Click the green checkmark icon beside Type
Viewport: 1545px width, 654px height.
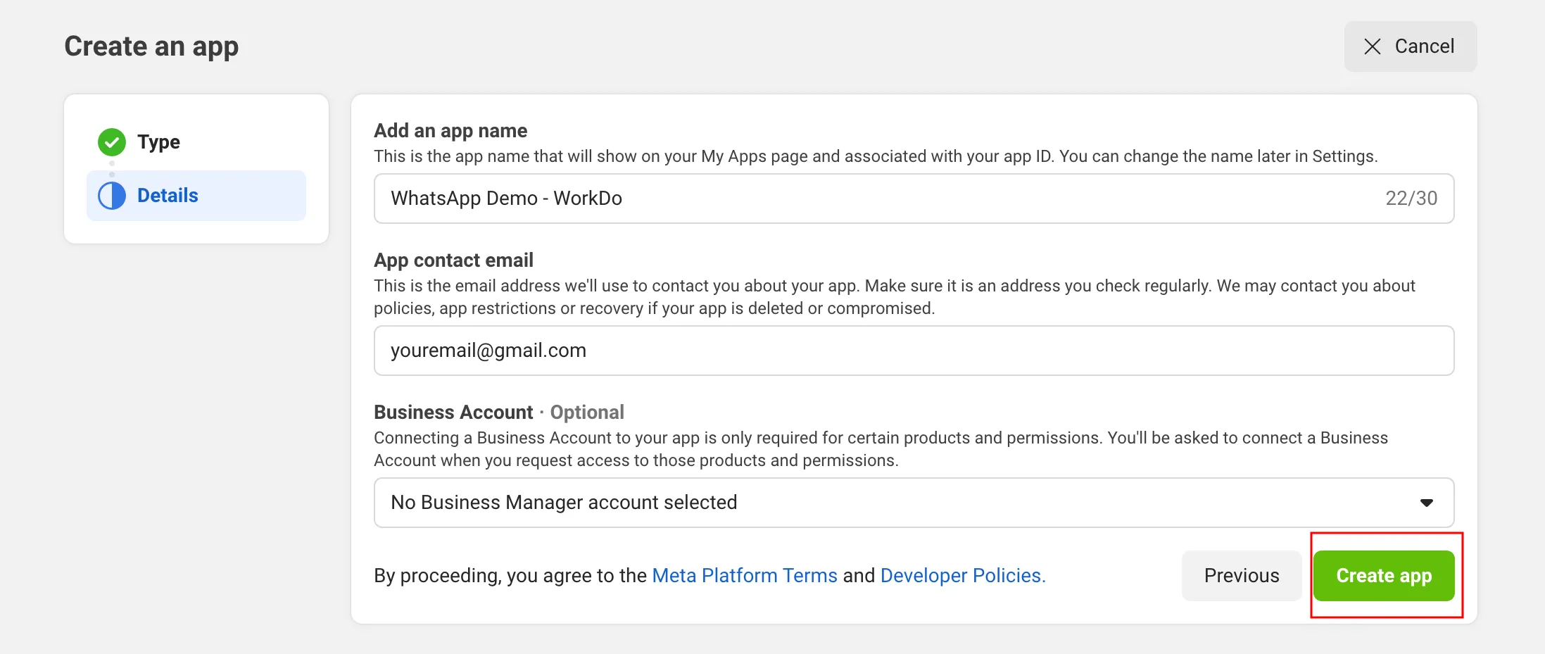(x=112, y=142)
